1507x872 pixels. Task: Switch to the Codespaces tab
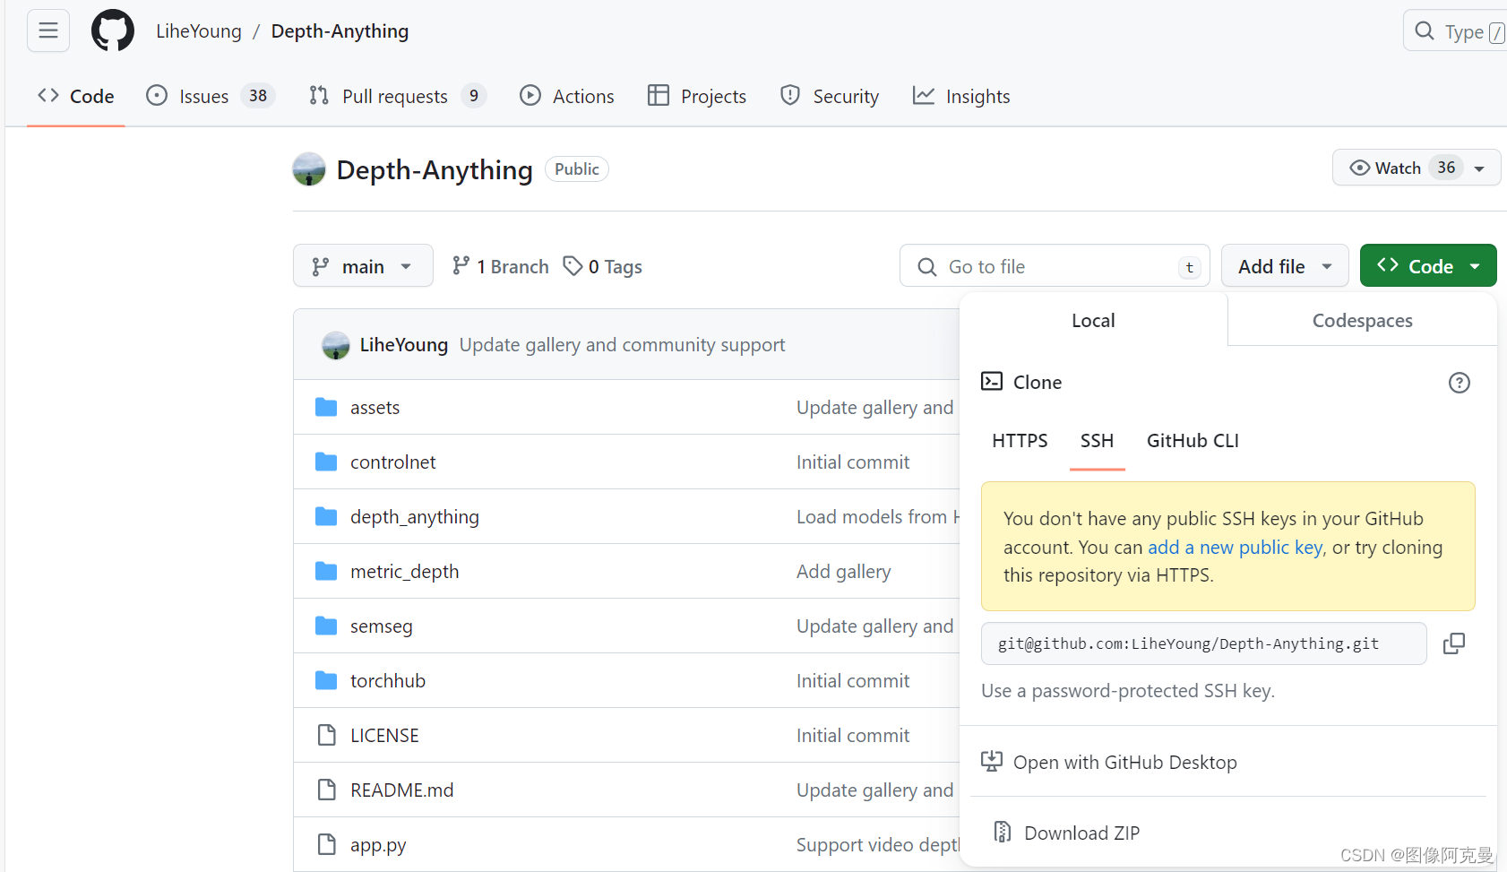pyautogui.click(x=1362, y=320)
